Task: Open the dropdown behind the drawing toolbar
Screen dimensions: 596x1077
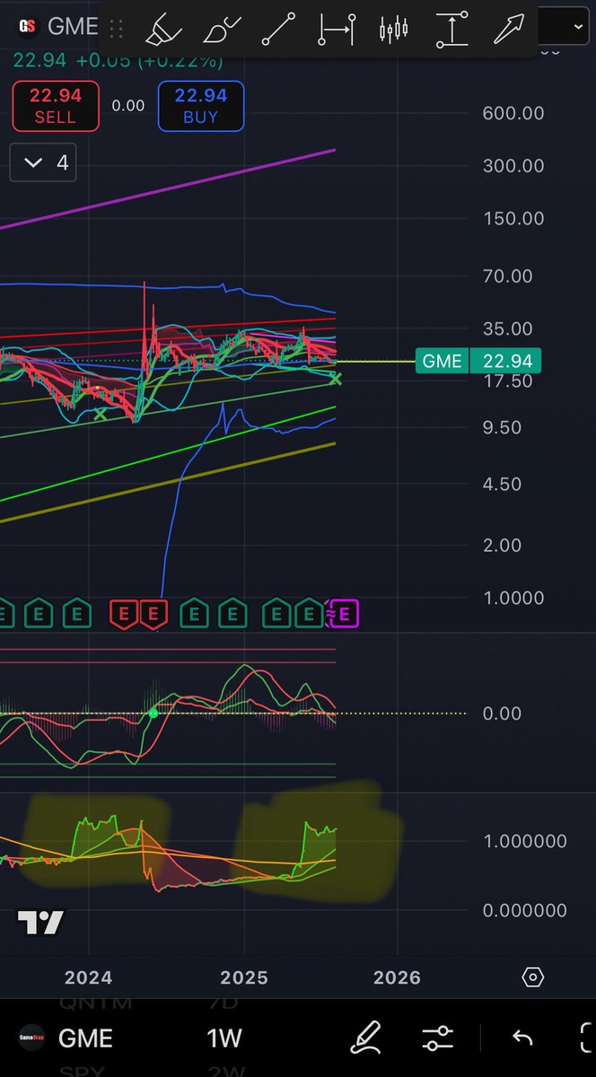Action: 579,27
